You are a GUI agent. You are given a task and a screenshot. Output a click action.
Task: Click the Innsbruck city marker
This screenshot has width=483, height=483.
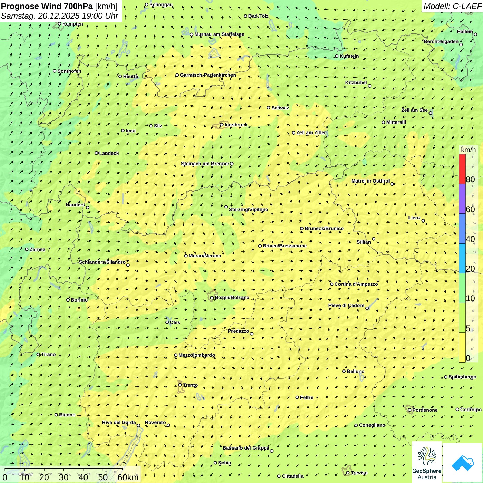coord(221,125)
